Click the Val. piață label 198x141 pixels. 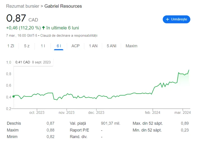(x=78, y=123)
